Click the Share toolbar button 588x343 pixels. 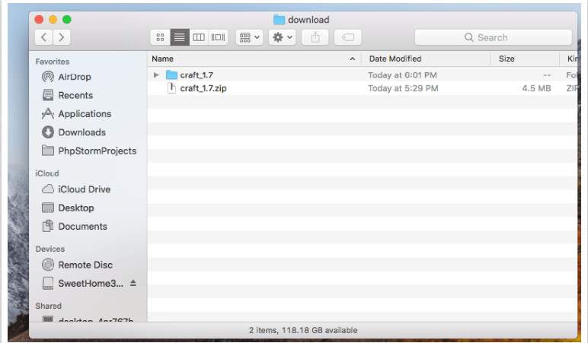click(x=315, y=37)
